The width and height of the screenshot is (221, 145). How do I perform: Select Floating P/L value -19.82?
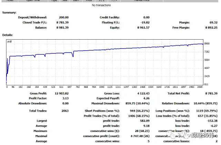coord(145,22)
